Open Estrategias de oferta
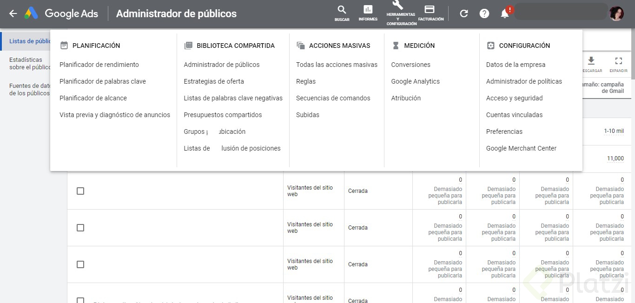 click(214, 81)
